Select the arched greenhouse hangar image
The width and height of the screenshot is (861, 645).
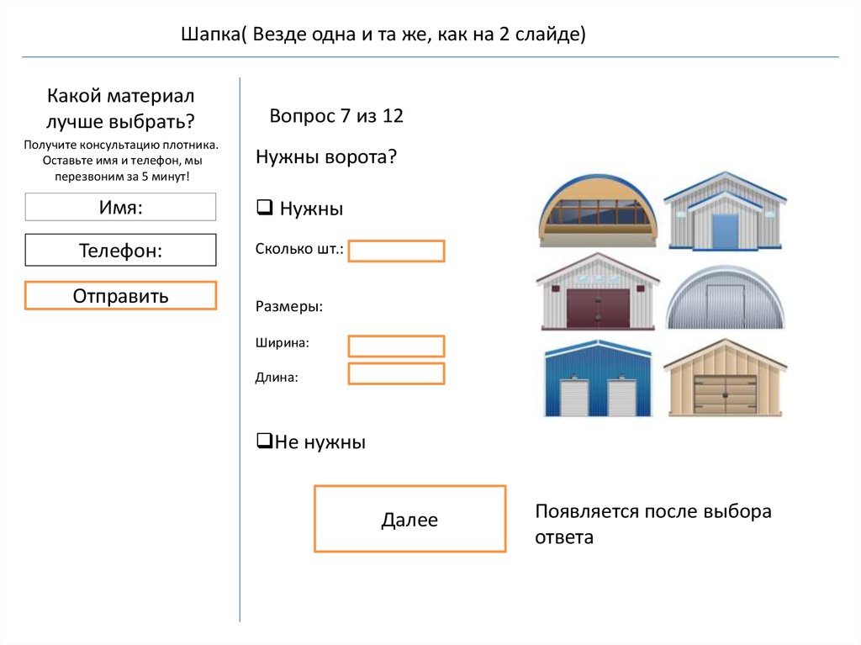click(x=598, y=210)
